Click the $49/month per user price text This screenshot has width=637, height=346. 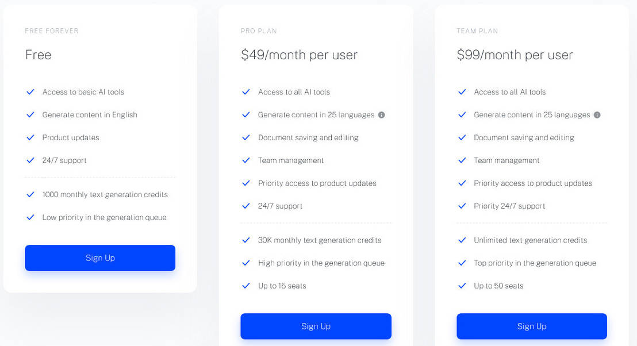pyautogui.click(x=300, y=55)
